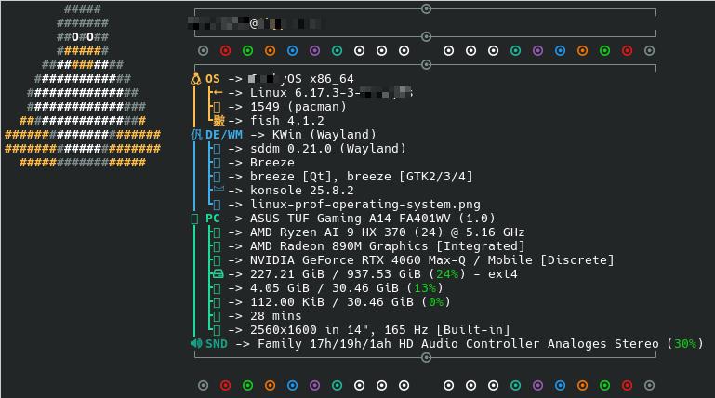Click the DE/WM section label
Screen dimensions: 715x398
point(224,135)
